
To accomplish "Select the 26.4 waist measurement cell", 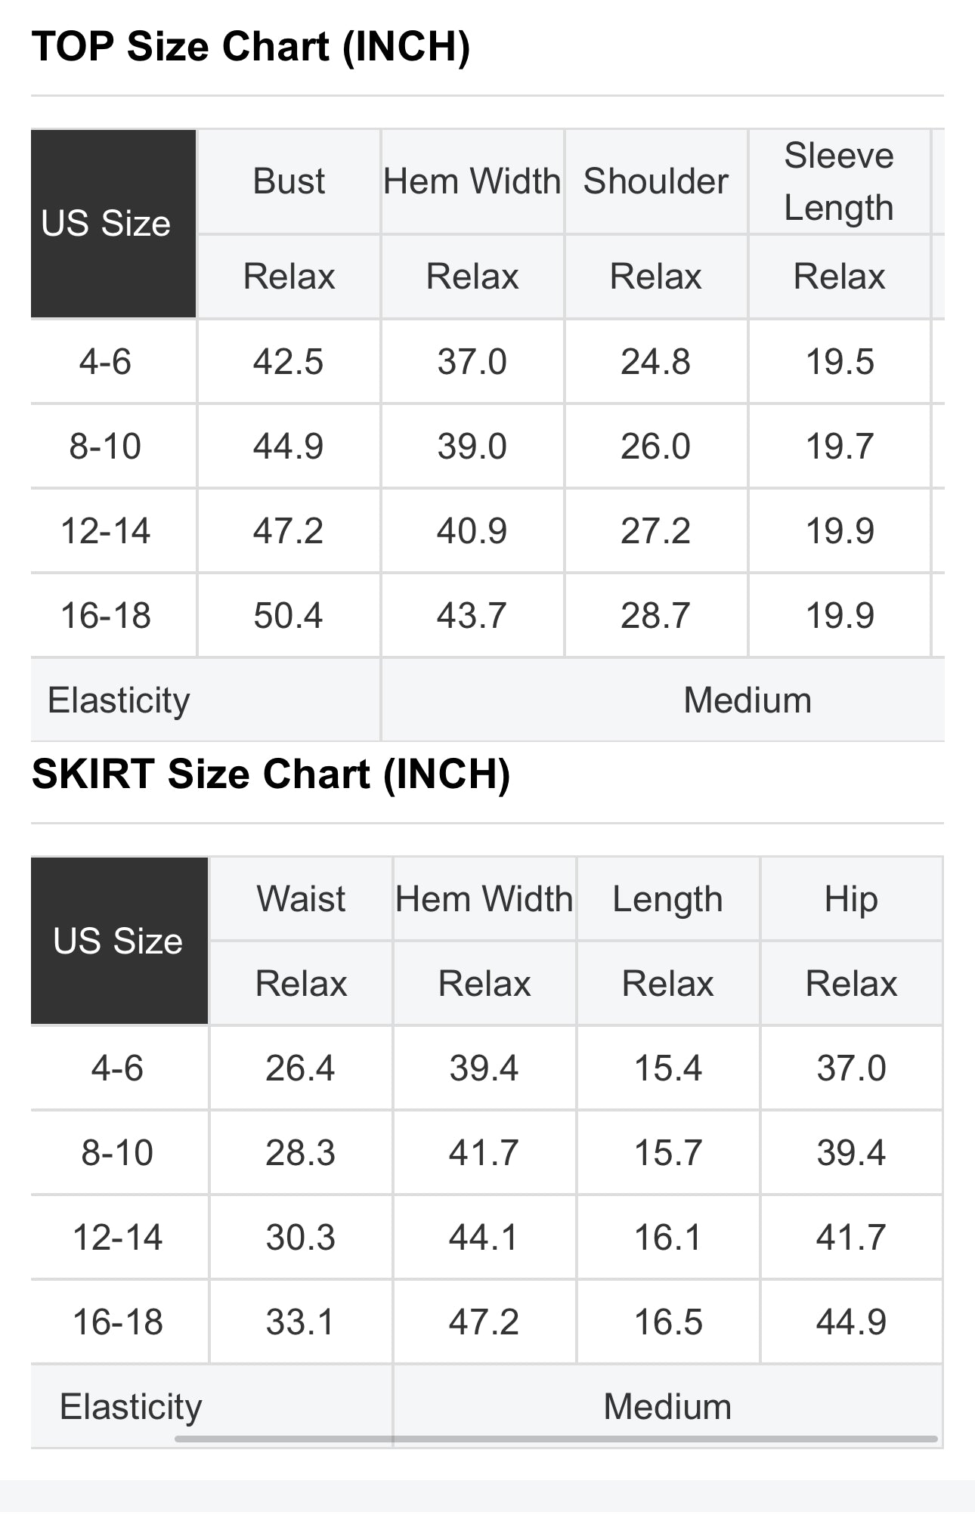I will point(300,1068).
